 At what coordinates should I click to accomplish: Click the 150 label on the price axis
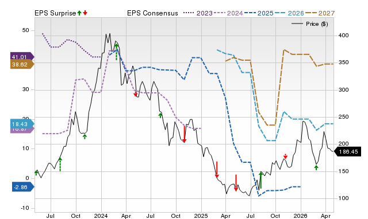[343, 171]
